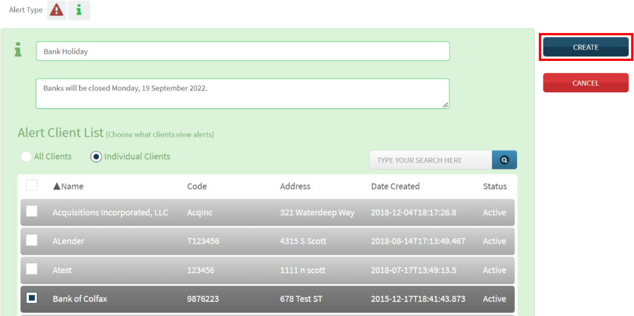Click date 2018-08-14T17:13:49.467
634x316 pixels.
click(418, 241)
